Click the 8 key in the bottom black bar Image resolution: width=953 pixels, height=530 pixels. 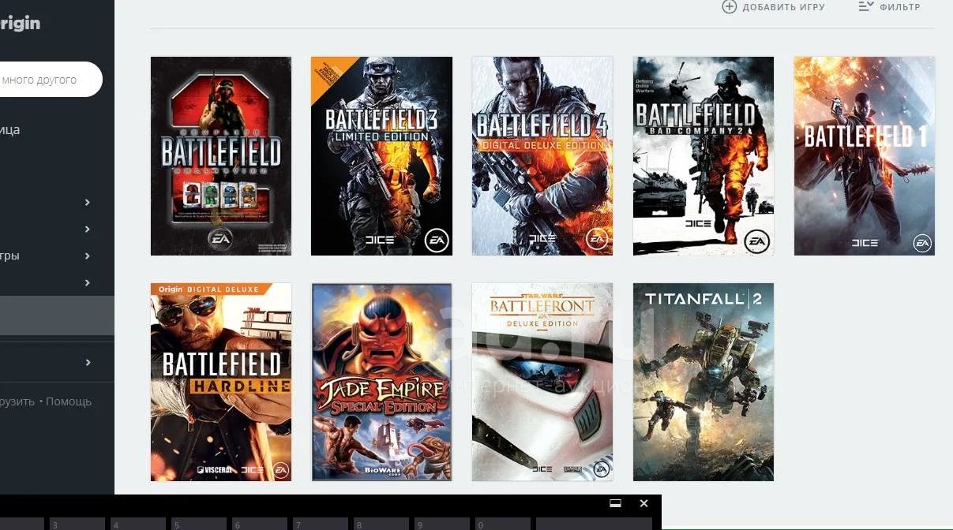pyautogui.click(x=380, y=524)
